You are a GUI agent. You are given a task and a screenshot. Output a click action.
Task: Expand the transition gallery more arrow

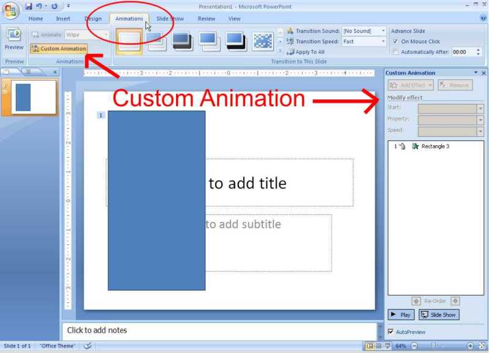[280, 51]
